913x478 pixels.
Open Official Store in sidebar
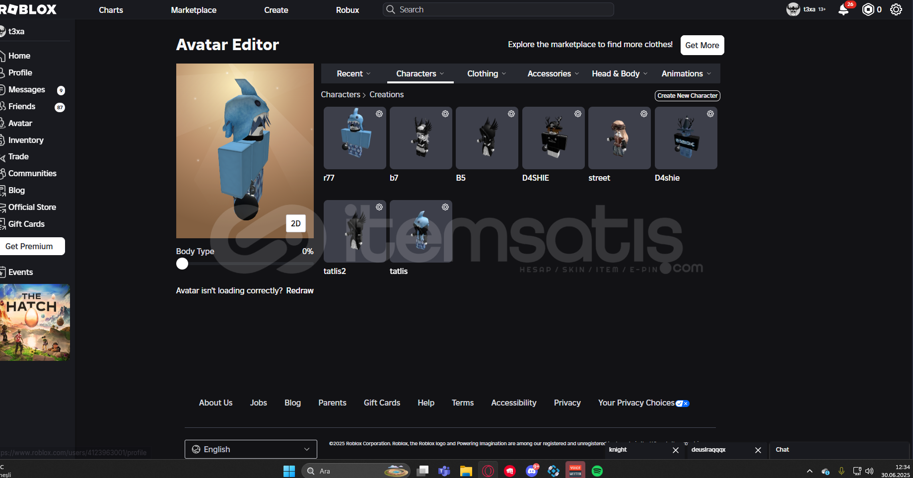pos(32,207)
